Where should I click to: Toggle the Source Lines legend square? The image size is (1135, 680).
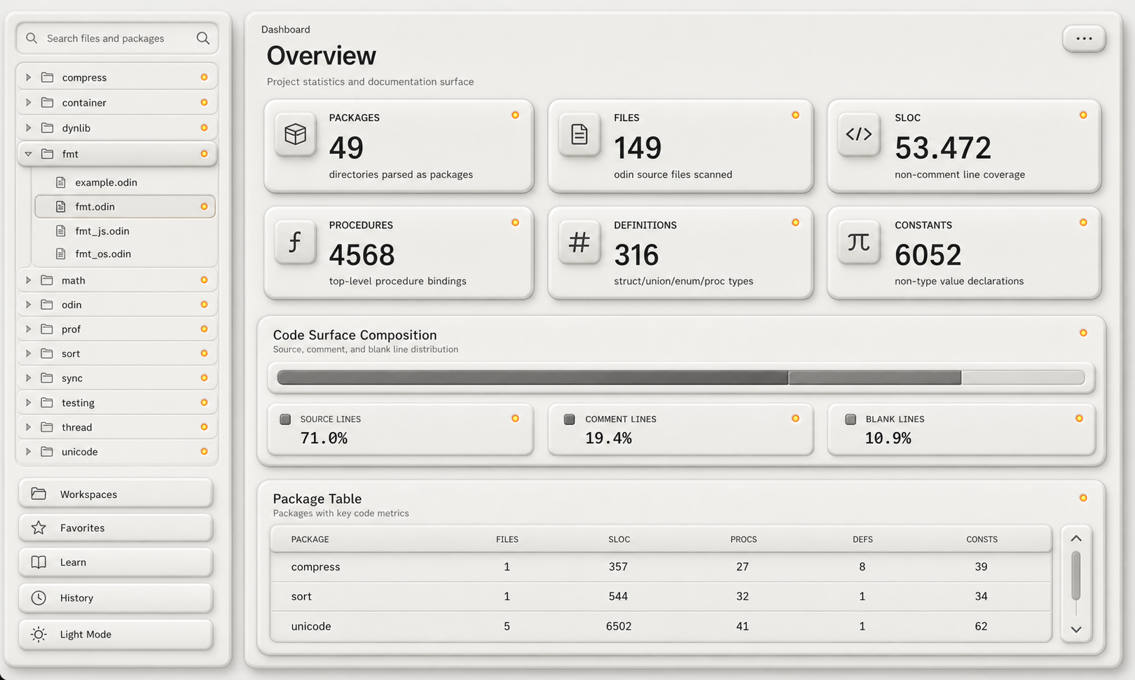click(x=285, y=419)
